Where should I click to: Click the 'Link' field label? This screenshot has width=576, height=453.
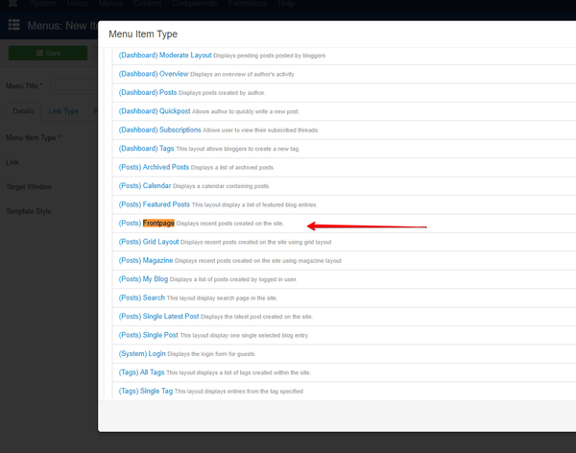(x=12, y=162)
